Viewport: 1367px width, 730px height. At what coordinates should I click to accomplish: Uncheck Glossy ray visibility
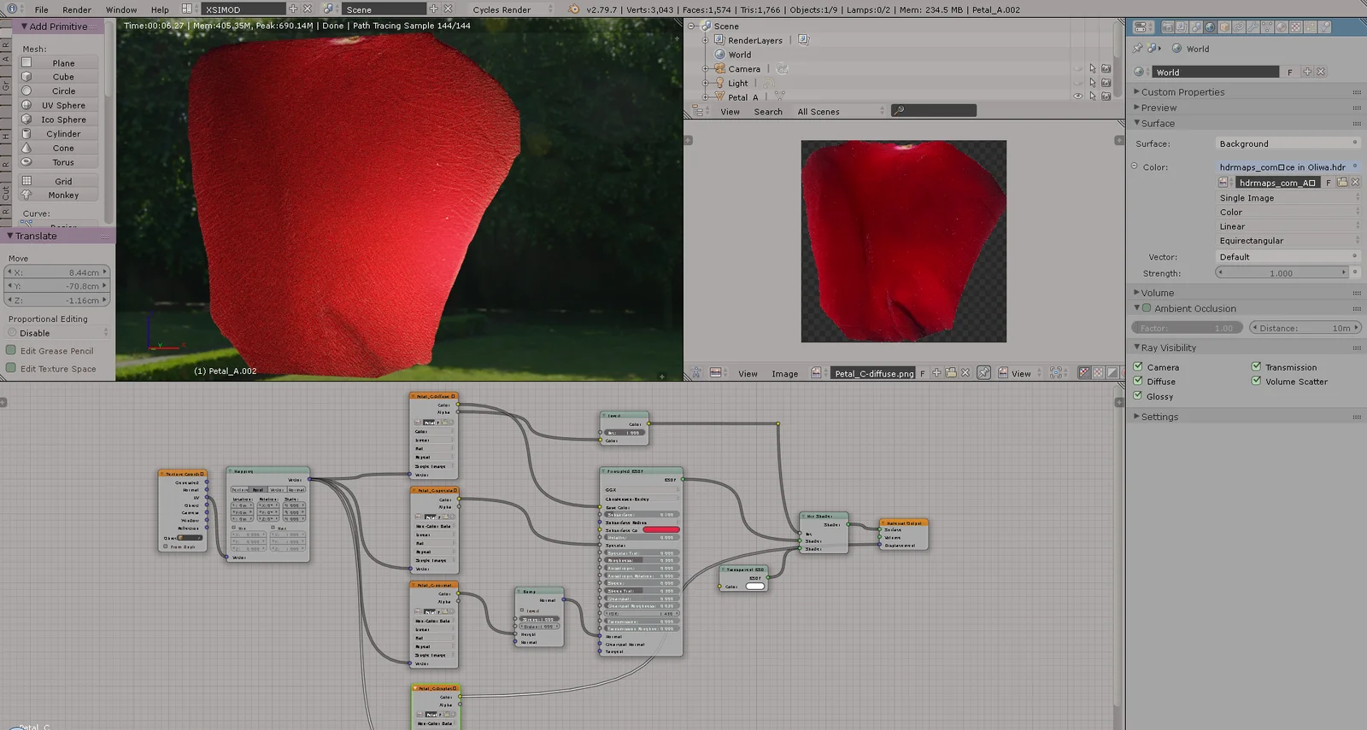coord(1138,395)
